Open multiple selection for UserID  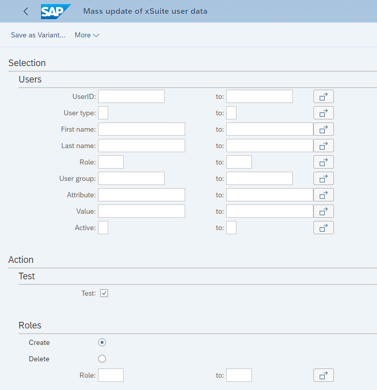(323, 96)
